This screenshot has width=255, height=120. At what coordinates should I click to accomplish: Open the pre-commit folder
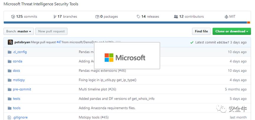[22, 89]
